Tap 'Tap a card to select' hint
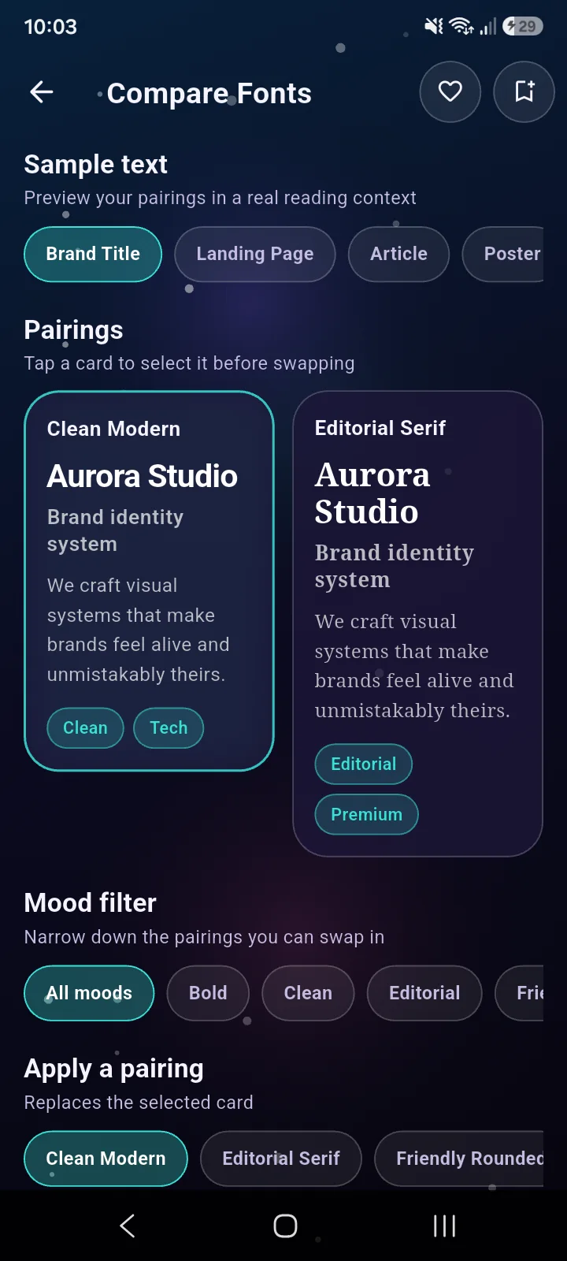Screen dimensions: 567x1261 click(x=190, y=363)
